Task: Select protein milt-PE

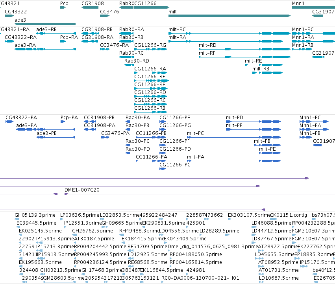Action: pos(267,149)
